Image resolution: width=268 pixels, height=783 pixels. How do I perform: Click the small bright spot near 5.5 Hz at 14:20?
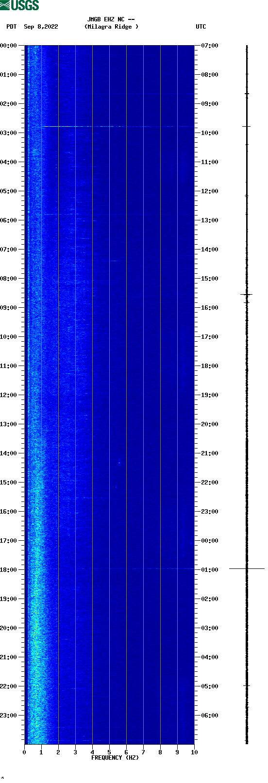point(119,462)
